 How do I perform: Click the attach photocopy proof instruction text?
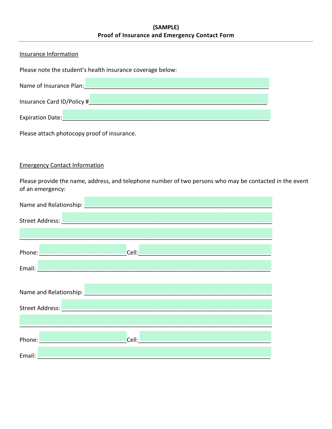pos(78,133)
